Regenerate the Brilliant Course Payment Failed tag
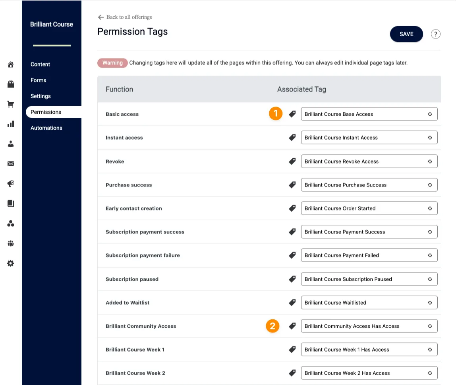 tap(430, 255)
